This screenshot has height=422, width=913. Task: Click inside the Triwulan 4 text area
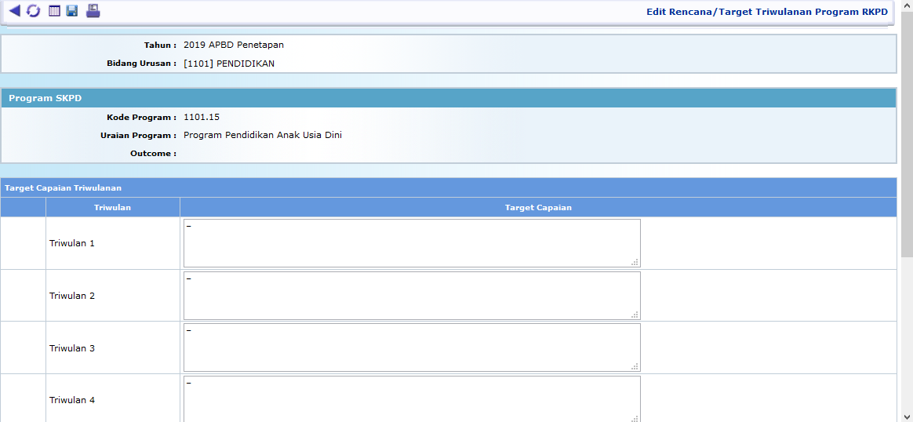411,398
